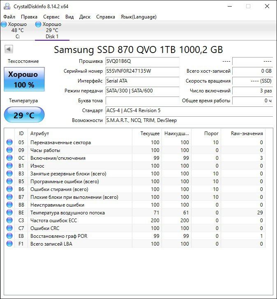Select the Disk 1 tab

(52, 30)
